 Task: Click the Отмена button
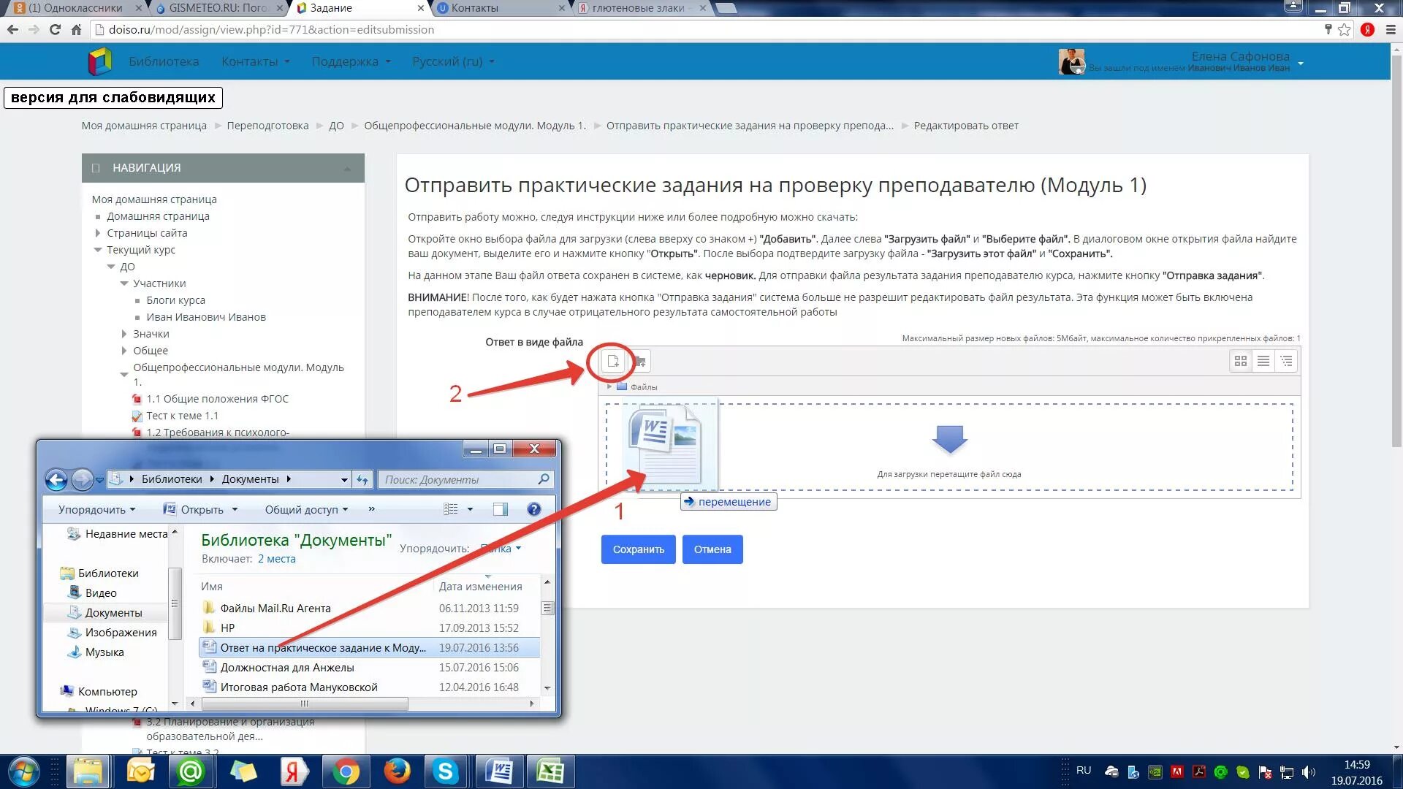712,549
